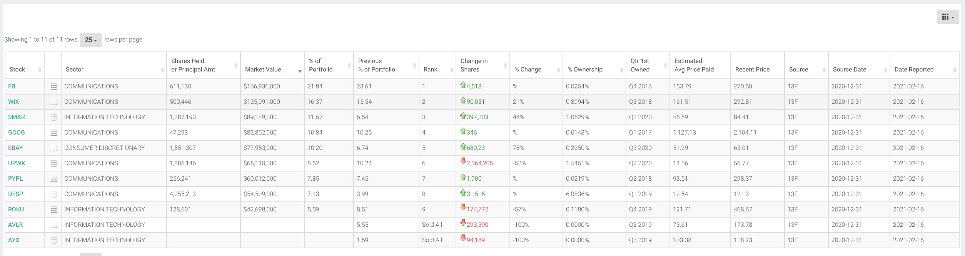Sort by Shares Held column header

click(203, 65)
